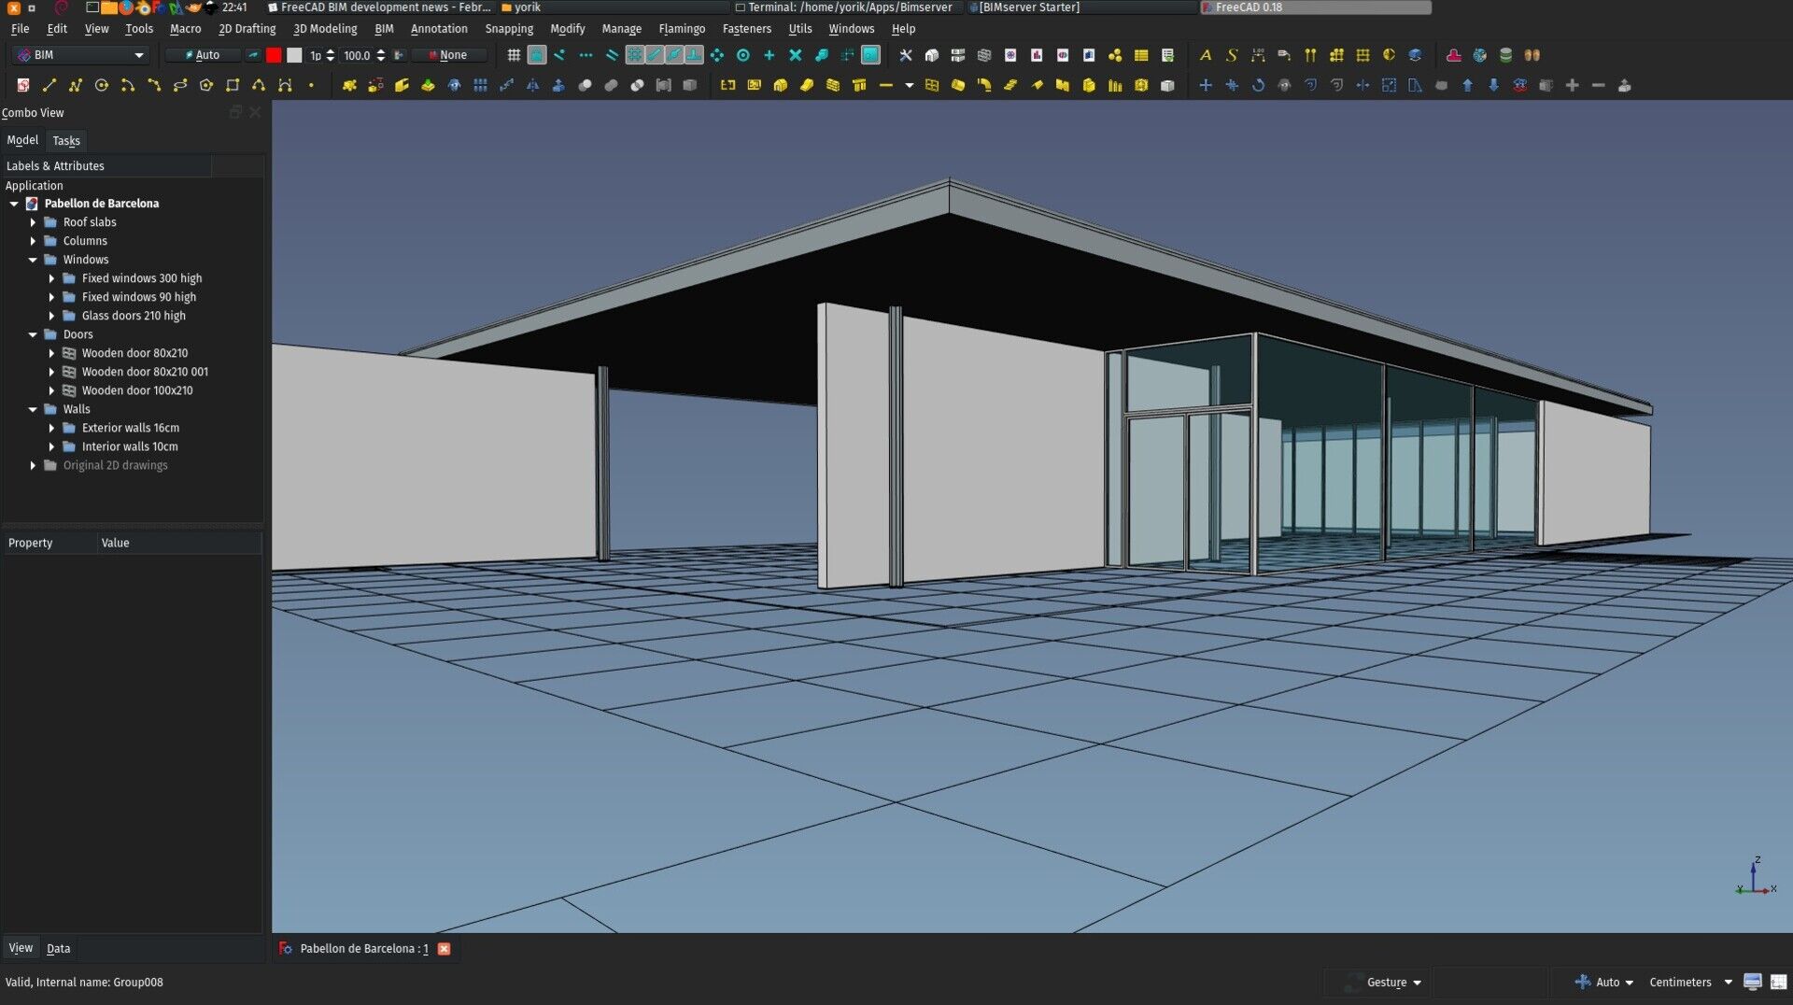1793x1005 pixels.
Task: Toggle construction mode in the Draft tray
Action: (x=253, y=55)
